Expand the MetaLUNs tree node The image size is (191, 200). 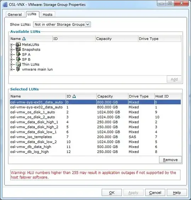pyautogui.click(x=11, y=45)
